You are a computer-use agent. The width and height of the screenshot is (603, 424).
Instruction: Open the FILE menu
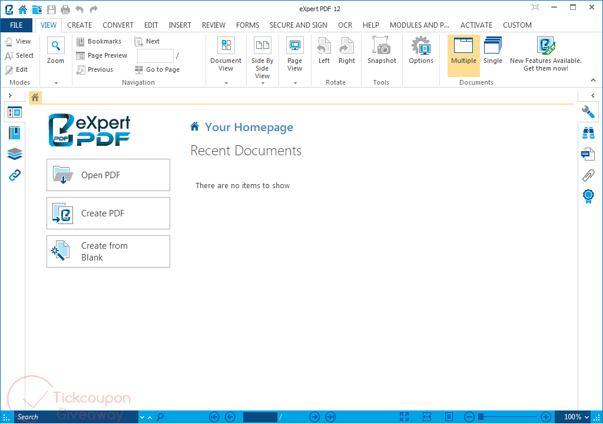16,25
